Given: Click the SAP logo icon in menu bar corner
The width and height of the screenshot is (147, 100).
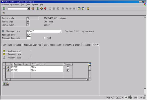Looking at the screenshot, I should click(x=145, y=5).
